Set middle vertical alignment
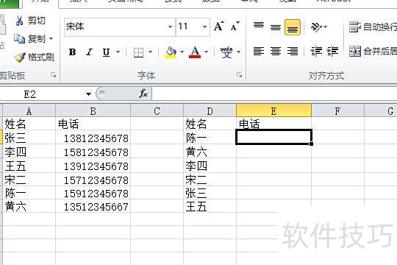 pyautogui.click(x=276, y=27)
